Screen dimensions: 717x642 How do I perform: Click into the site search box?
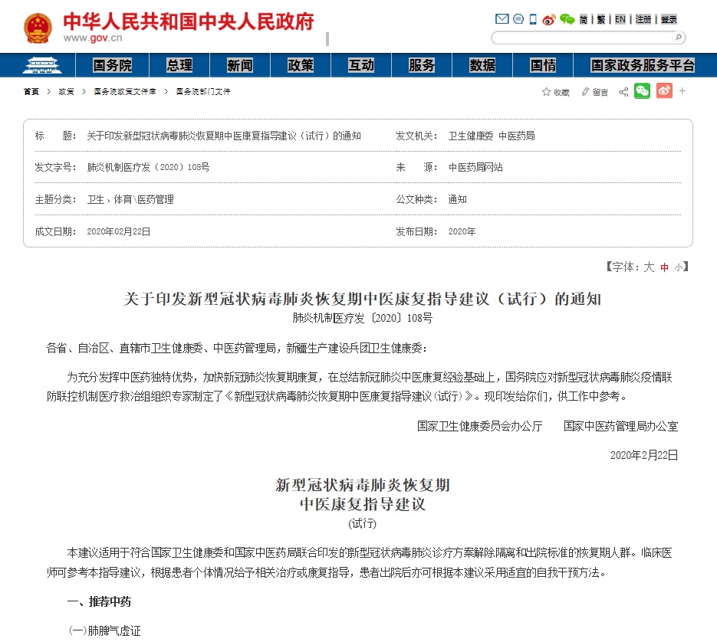[x=581, y=38]
